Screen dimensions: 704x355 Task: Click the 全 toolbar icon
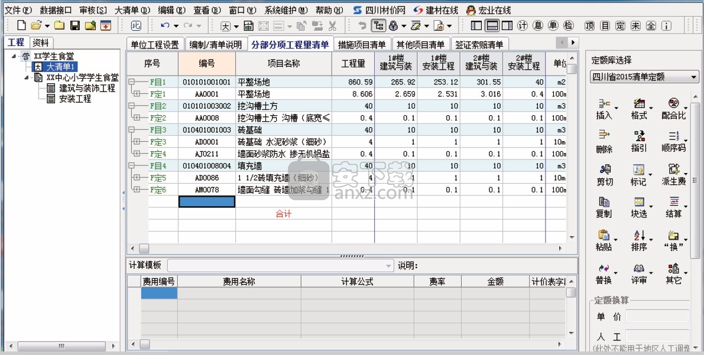point(651,26)
